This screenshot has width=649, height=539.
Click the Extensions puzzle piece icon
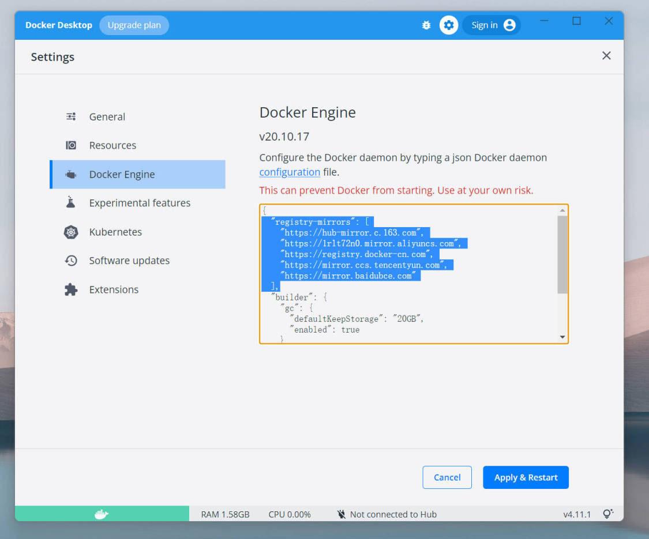point(71,289)
